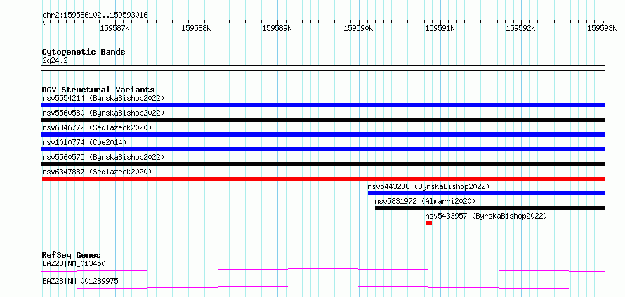Click the RefSeq Genes track title
The height and width of the screenshot is (297, 625).
point(72,255)
